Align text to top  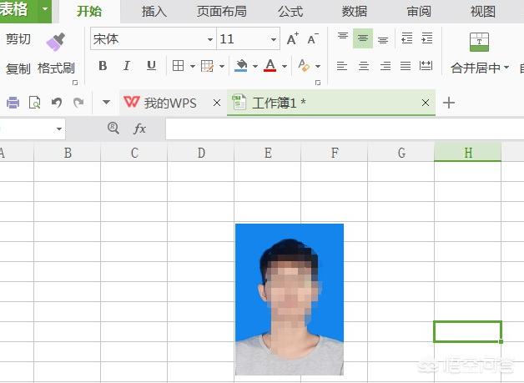pos(343,36)
